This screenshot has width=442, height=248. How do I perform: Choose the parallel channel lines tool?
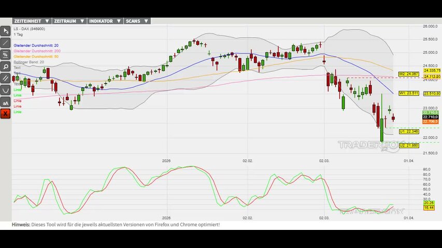click(x=5, y=79)
